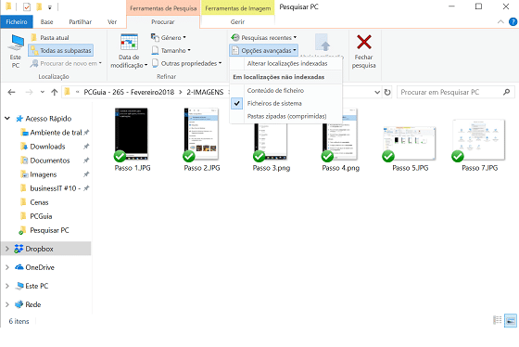Click the refresh button by address bar

pos(387,92)
